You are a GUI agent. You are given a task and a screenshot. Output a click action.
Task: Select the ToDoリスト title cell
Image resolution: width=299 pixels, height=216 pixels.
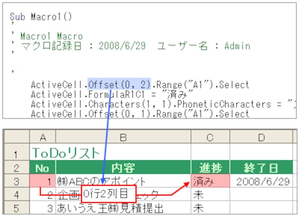pos(67,152)
